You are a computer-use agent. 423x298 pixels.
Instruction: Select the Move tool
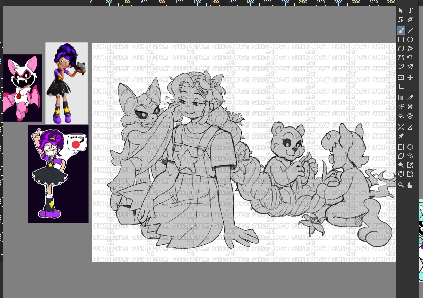(410, 78)
